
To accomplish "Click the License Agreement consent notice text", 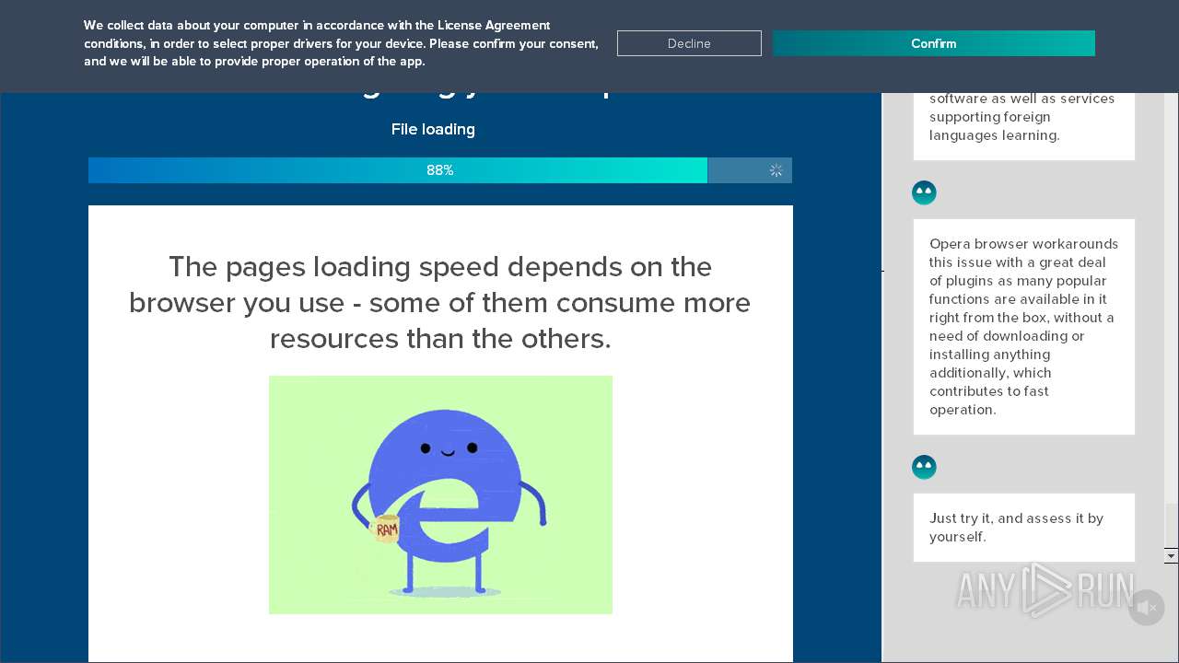I will click(x=341, y=43).
